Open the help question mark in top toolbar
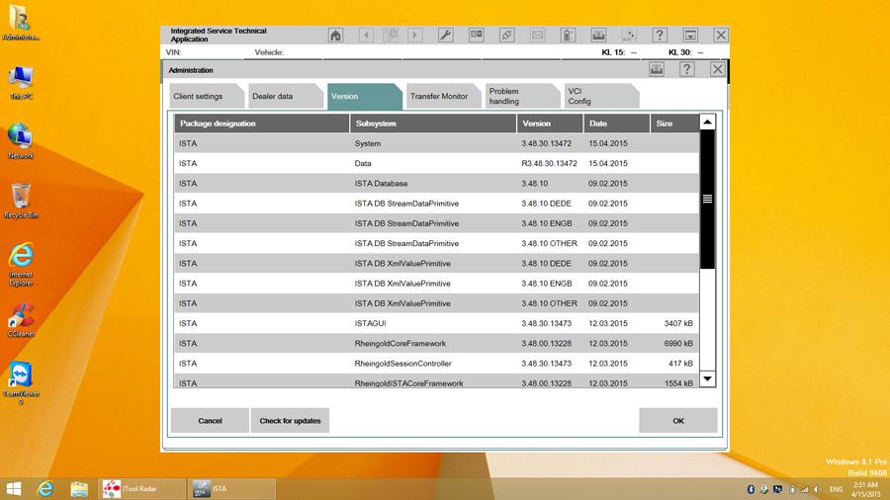Screen dimensions: 890x500 click(660, 36)
